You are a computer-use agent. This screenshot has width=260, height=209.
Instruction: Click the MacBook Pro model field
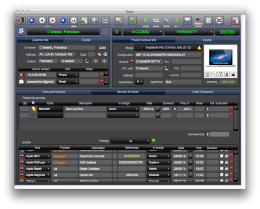point(168,48)
